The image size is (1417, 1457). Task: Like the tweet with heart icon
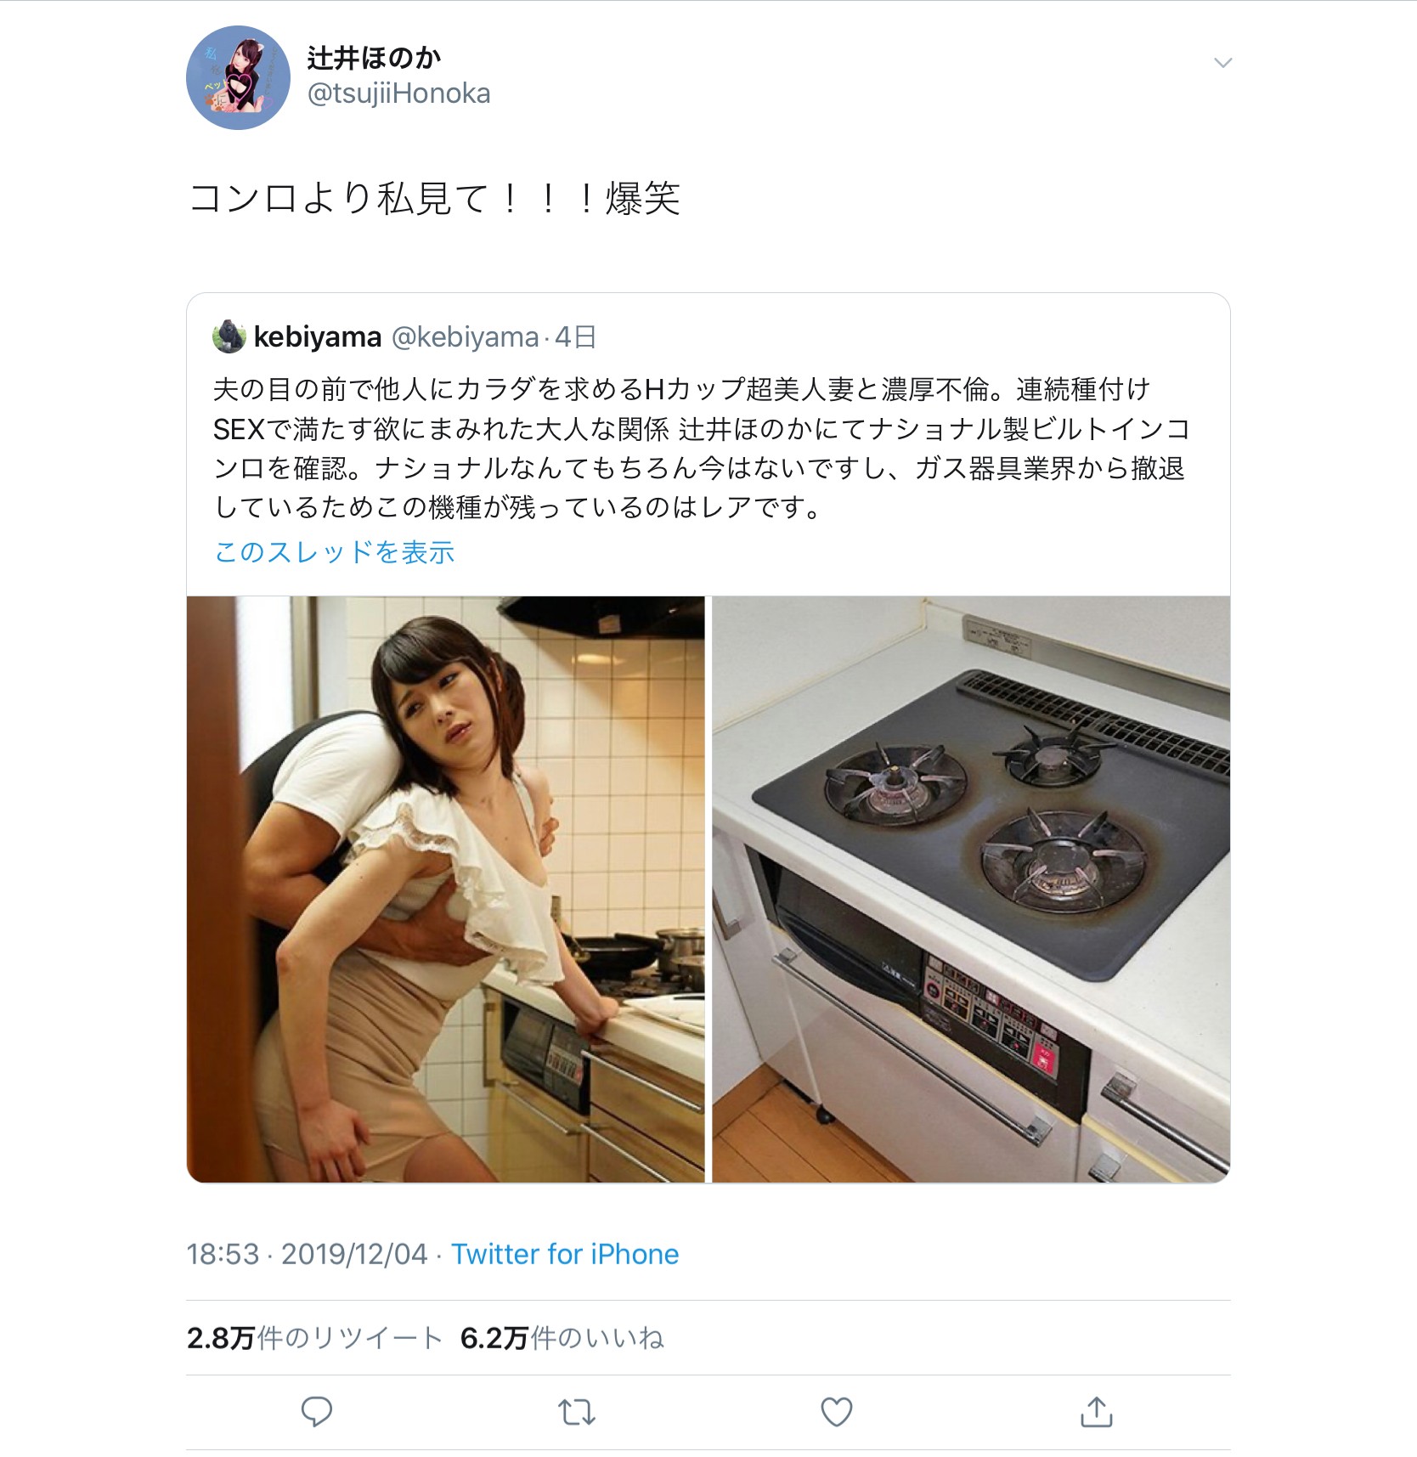837,1411
